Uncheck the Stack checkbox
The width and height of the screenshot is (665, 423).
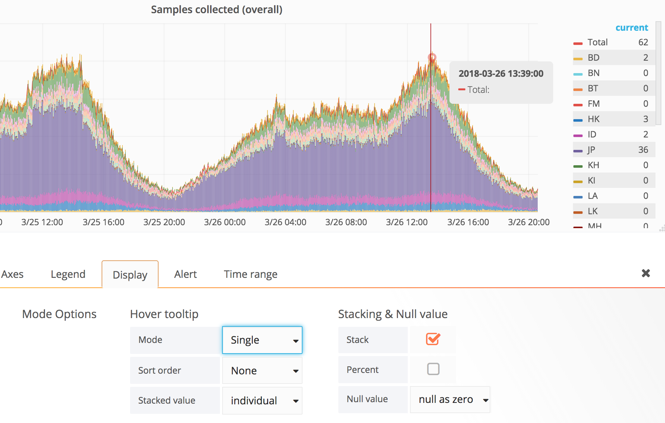tap(433, 340)
